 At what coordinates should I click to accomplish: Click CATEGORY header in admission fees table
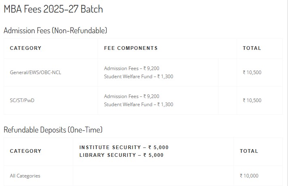(25, 48)
